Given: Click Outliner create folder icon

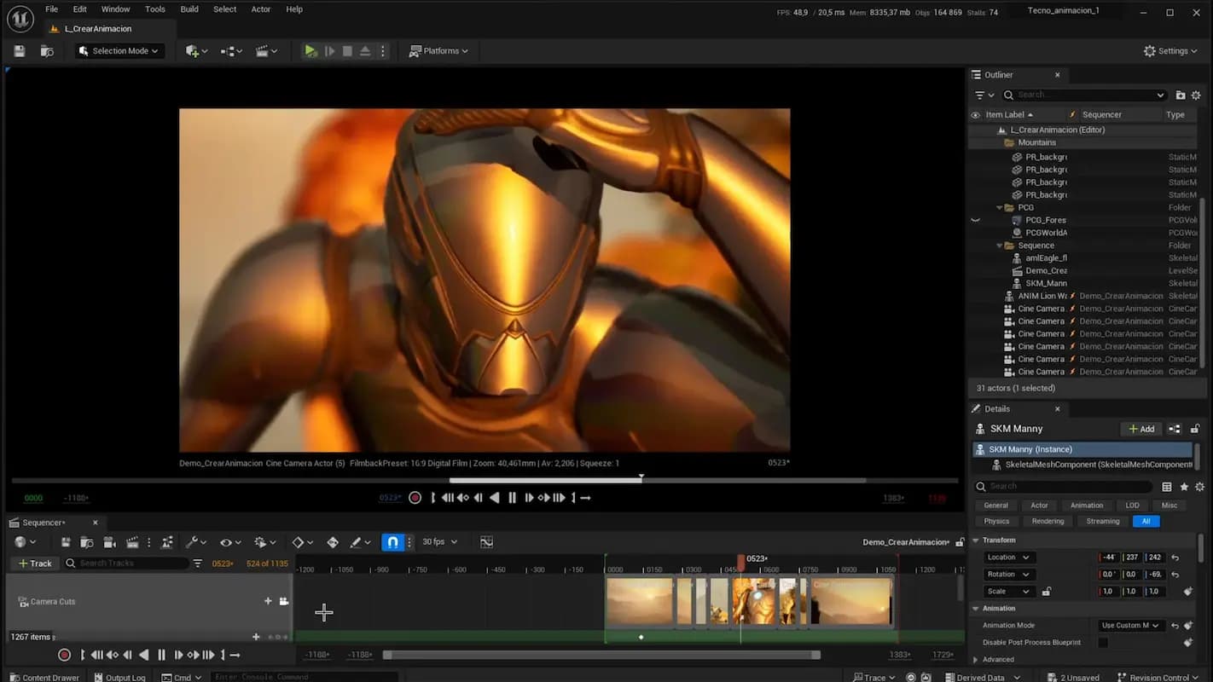Looking at the screenshot, I should (1181, 95).
